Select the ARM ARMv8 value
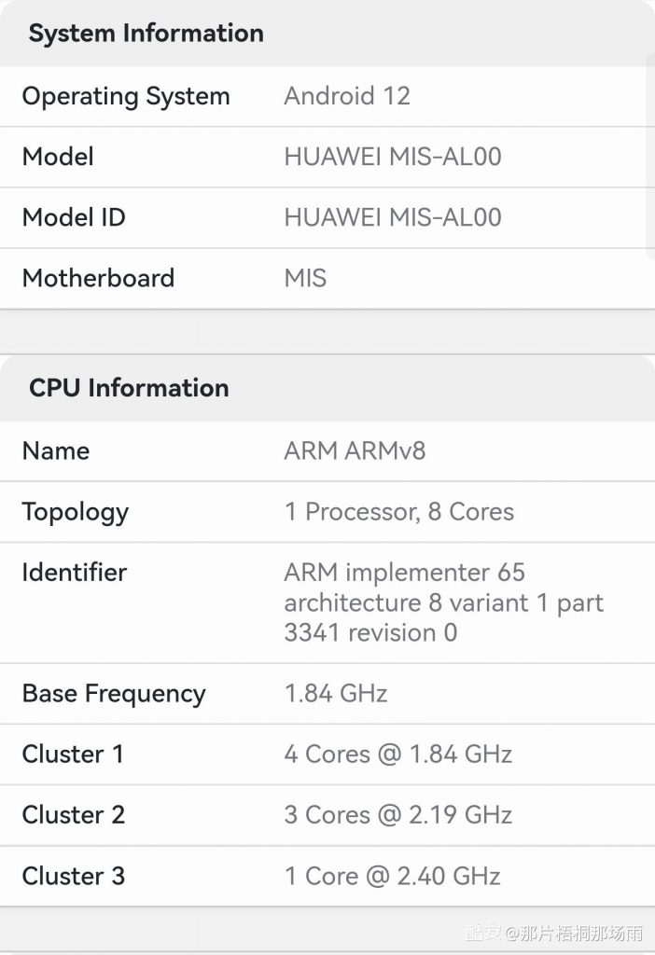This screenshot has width=655, height=955. pos(355,451)
